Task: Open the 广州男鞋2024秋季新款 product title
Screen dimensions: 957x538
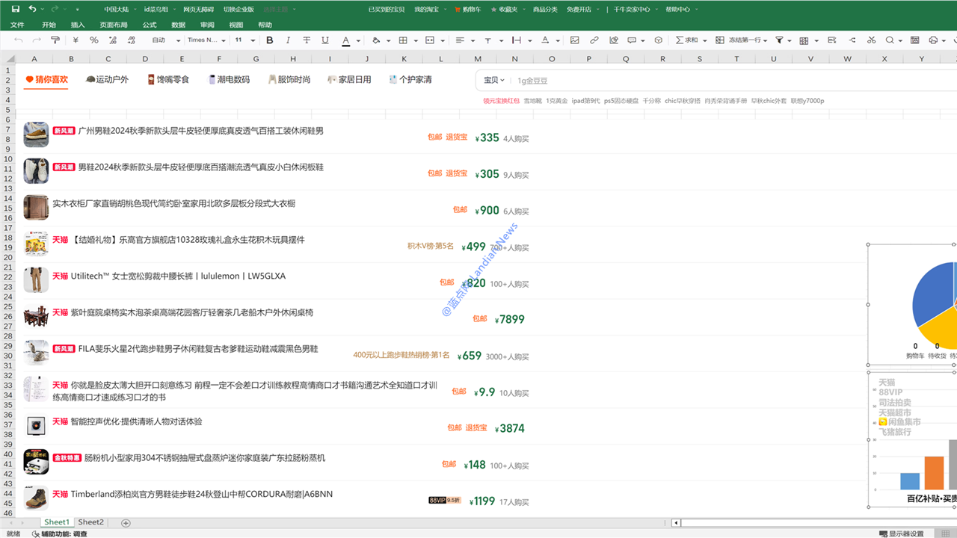Action: 201,131
